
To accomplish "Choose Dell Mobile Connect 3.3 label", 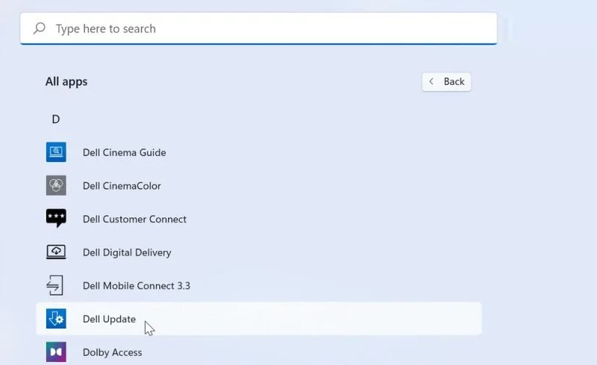I will (x=137, y=286).
